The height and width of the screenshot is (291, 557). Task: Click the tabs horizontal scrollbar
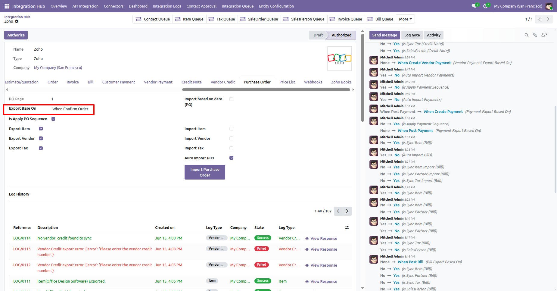coord(266,89)
